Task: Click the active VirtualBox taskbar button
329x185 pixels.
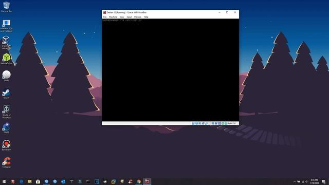Action: [x=147, y=181]
